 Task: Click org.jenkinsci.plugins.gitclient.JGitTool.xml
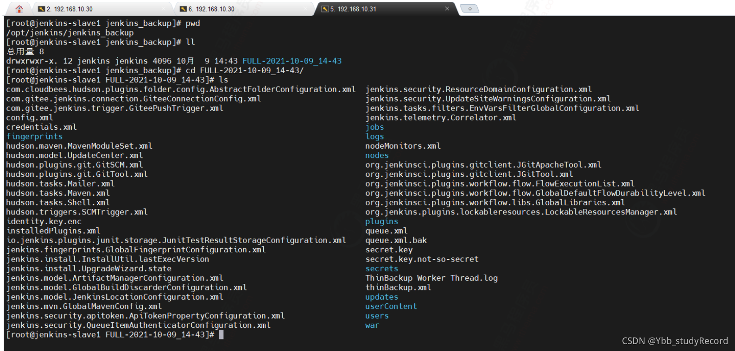[x=469, y=174]
